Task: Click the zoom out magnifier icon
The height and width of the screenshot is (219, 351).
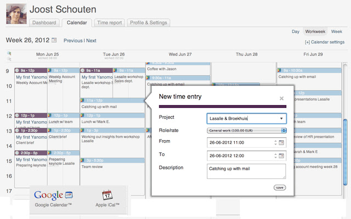Action: click(x=9, y=57)
